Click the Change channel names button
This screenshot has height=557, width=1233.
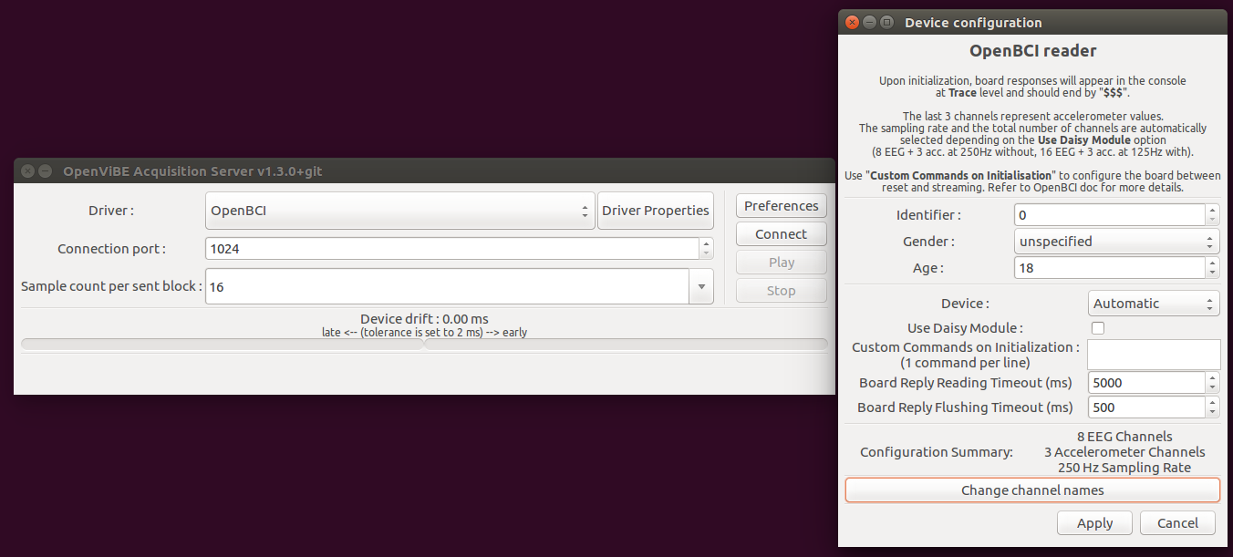pos(1032,490)
